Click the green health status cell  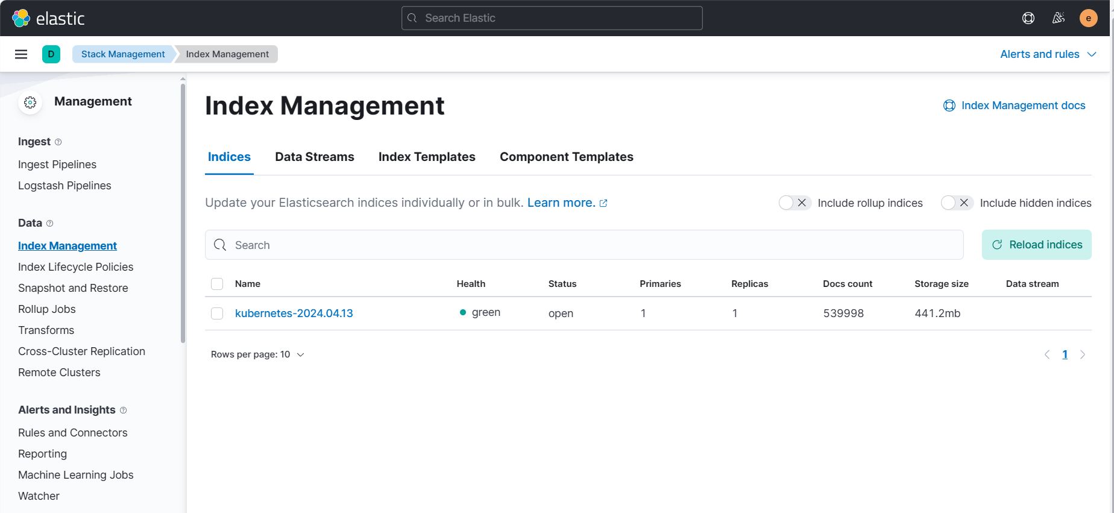click(480, 312)
